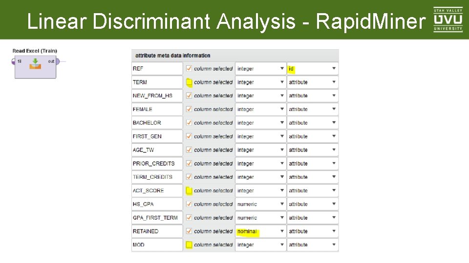Open the PRIOR_CREDITS role dropdown
The image size is (469, 263).
313,164
